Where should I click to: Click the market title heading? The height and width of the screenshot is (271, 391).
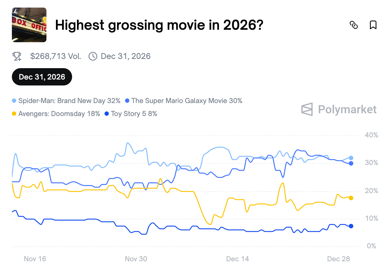pos(159,25)
